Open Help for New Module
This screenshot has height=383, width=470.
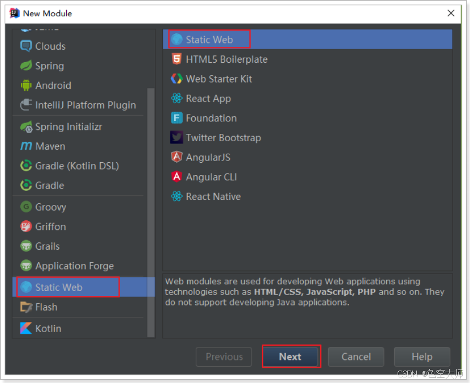422,356
